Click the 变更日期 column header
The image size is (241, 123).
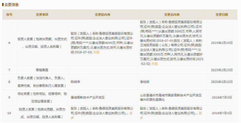(221, 15)
